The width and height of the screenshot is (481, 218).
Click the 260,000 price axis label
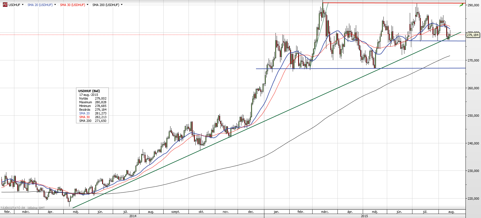point(473,88)
